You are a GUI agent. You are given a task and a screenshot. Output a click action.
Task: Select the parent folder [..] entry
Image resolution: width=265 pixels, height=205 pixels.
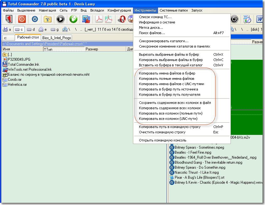7,54
